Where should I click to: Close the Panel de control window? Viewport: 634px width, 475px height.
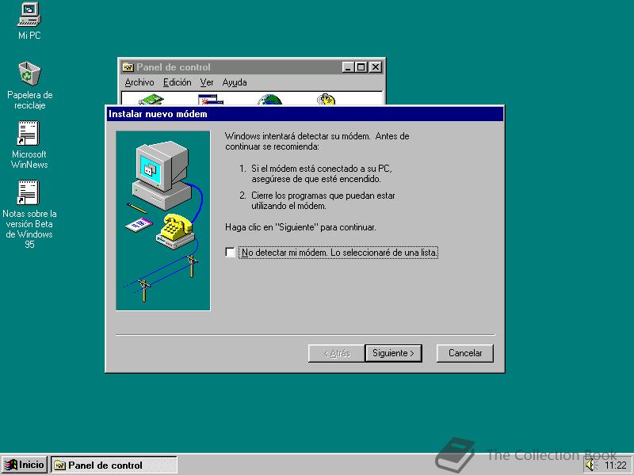(x=376, y=67)
